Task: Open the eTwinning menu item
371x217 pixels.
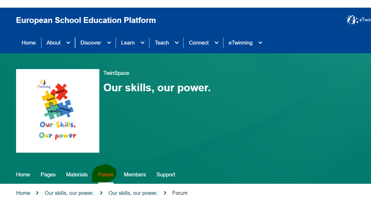Action: coord(241,43)
